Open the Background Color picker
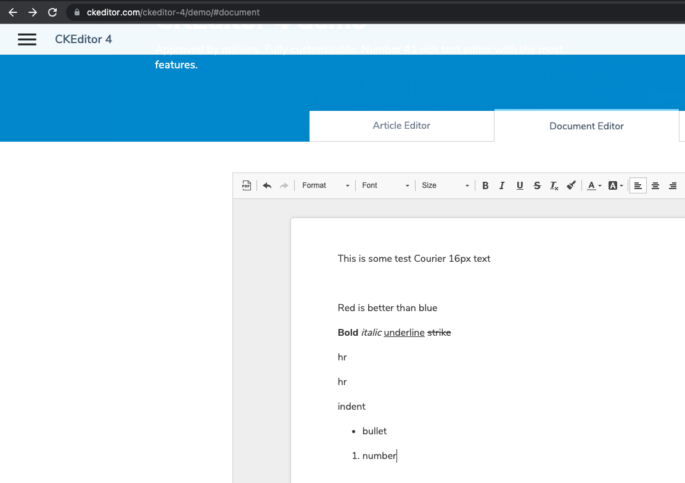The image size is (685, 483). [615, 185]
